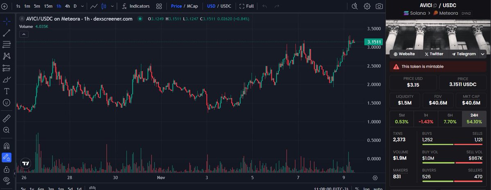The image size is (491, 190).
Task: Open the patterns drawing tool
Action: pyautogui.click(x=7, y=56)
